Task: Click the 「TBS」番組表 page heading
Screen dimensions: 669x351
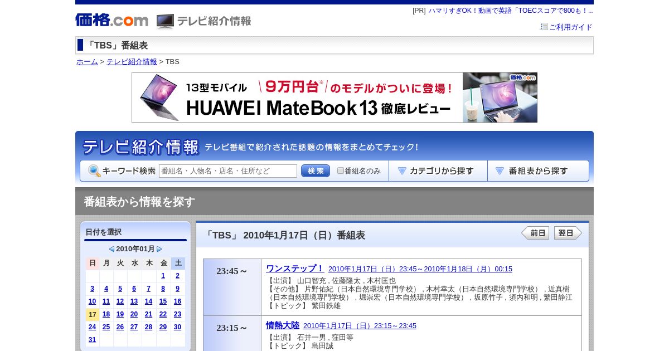Action: [117, 46]
